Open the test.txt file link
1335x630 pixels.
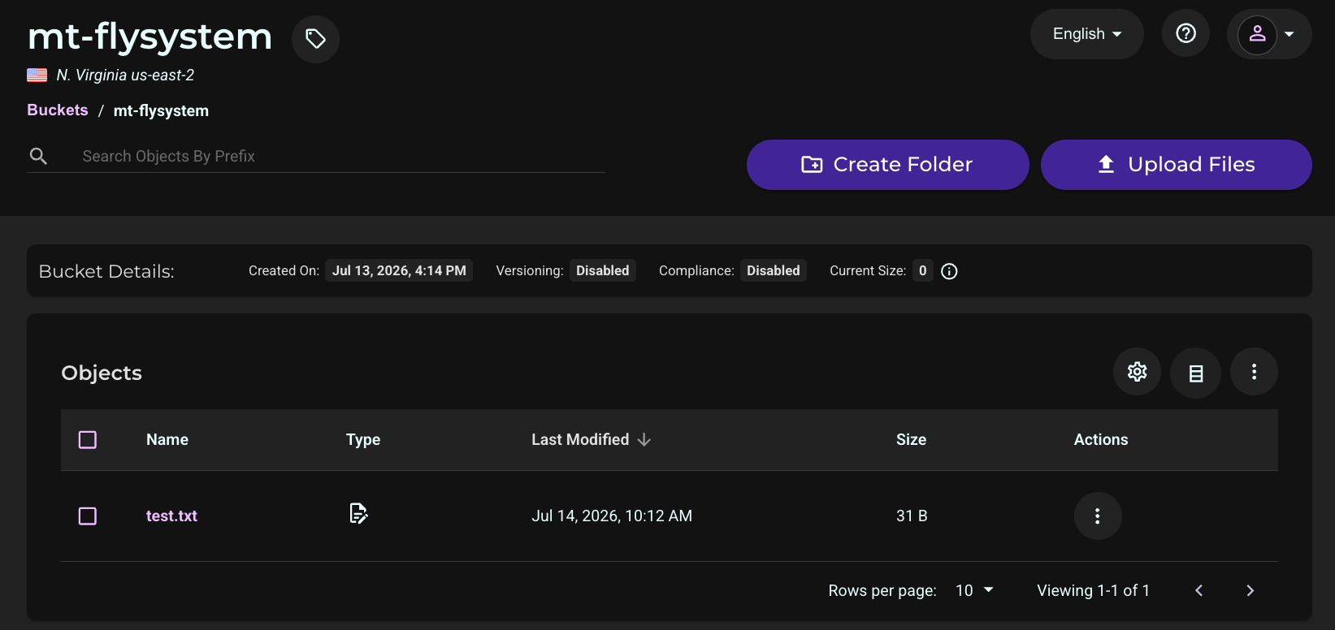pos(171,516)
